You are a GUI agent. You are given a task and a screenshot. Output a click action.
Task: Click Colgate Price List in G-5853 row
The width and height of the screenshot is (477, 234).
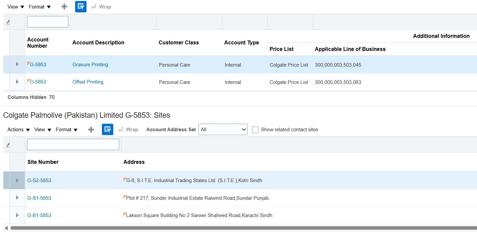(289, 65)
